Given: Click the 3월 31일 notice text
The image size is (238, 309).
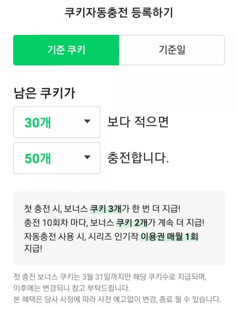Looking at the screenshot, I should (x=97, y=277).
